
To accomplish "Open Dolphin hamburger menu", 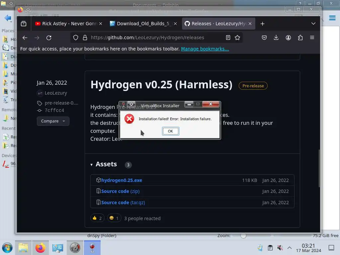I will (x=332, y=18).
